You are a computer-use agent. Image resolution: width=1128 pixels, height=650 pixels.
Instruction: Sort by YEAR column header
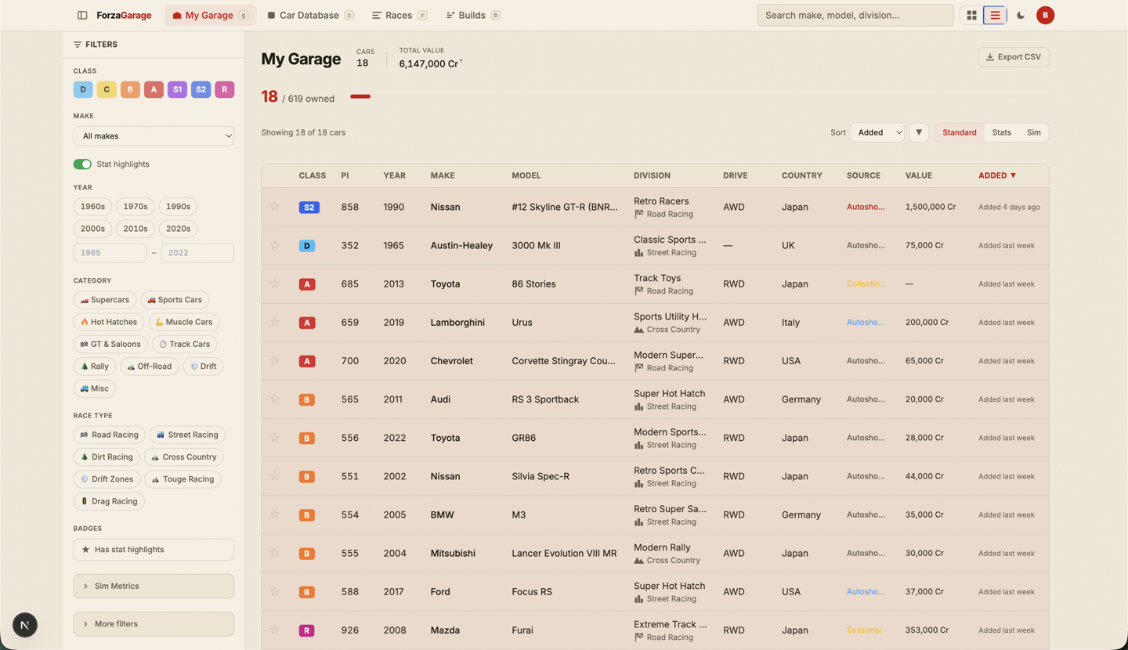point(394,175)
